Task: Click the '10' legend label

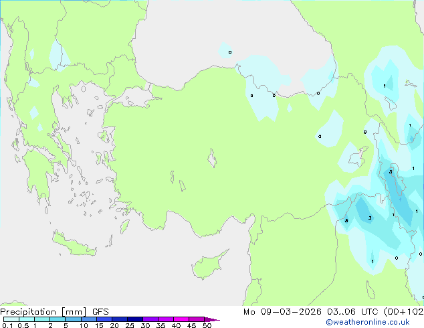Action: (x=84, y=325)
